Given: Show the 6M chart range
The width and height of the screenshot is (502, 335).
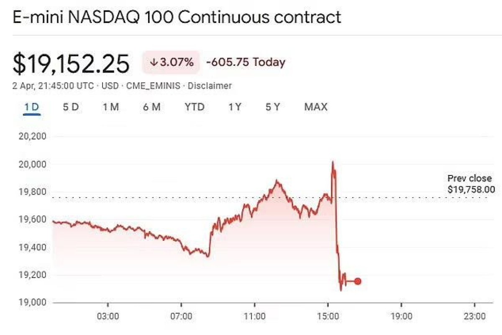Looking at the screenshot, I should tap(151, 107).
